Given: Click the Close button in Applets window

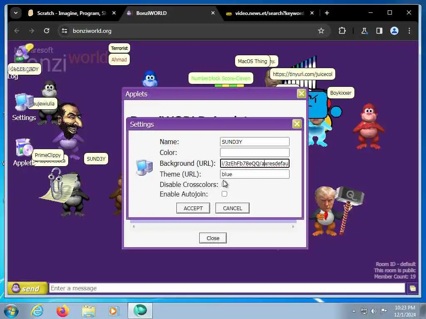Looking at the screenshot, I should point(213,238).
